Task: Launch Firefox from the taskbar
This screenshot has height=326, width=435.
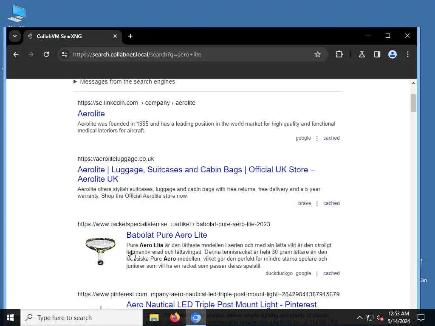Action: pyautogui.click(x=175, y=318)
